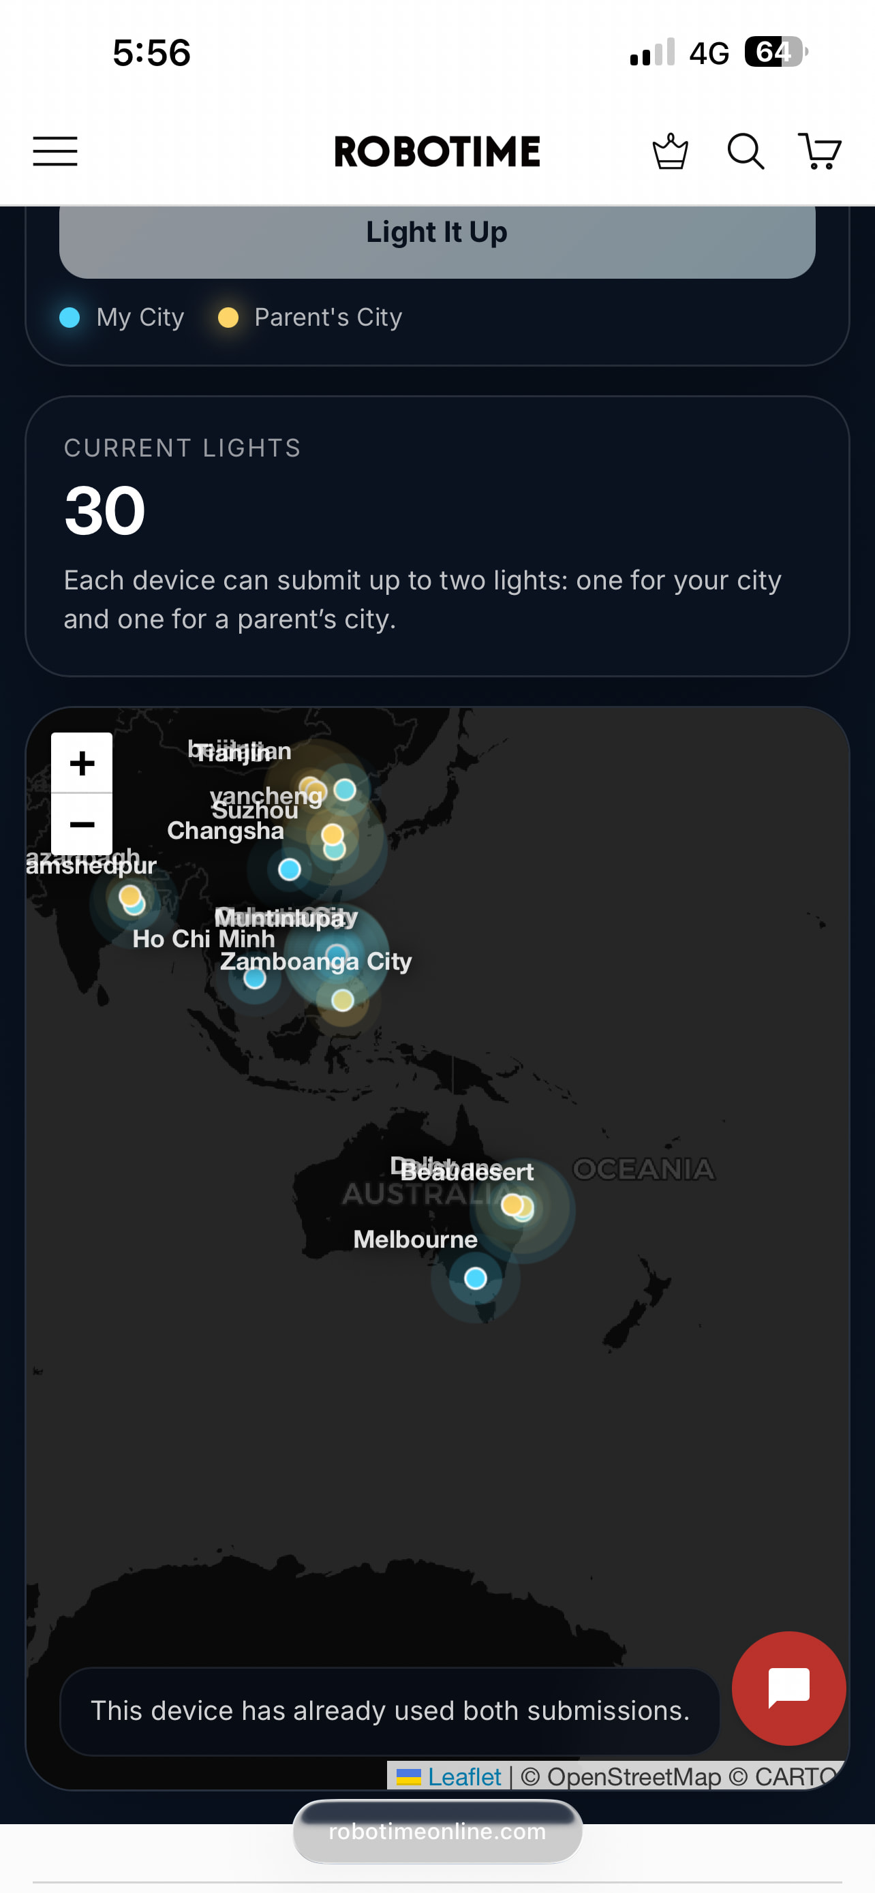
Task: Tap the blue marker near Ho Chi Minh
Action: 255,979
